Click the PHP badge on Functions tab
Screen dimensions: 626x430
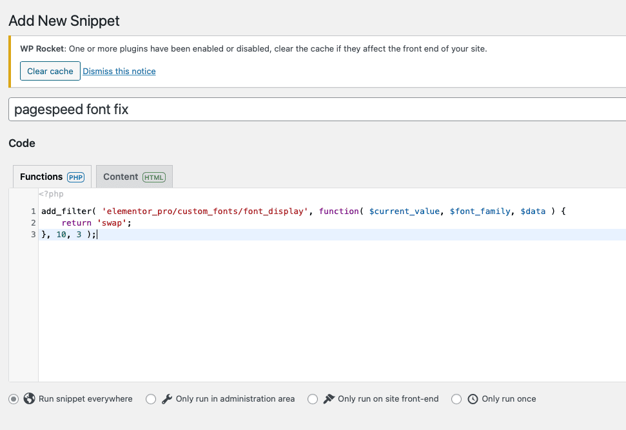click(76, 177)
